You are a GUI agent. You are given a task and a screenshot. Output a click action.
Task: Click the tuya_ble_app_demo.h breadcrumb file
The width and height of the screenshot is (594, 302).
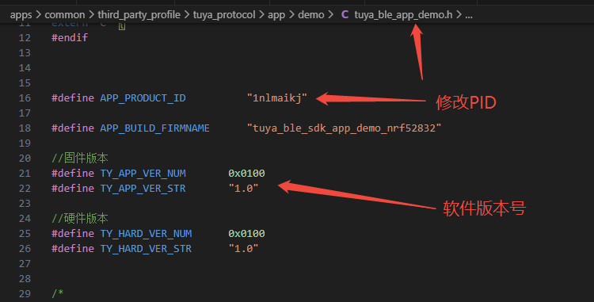pos(403,15)
